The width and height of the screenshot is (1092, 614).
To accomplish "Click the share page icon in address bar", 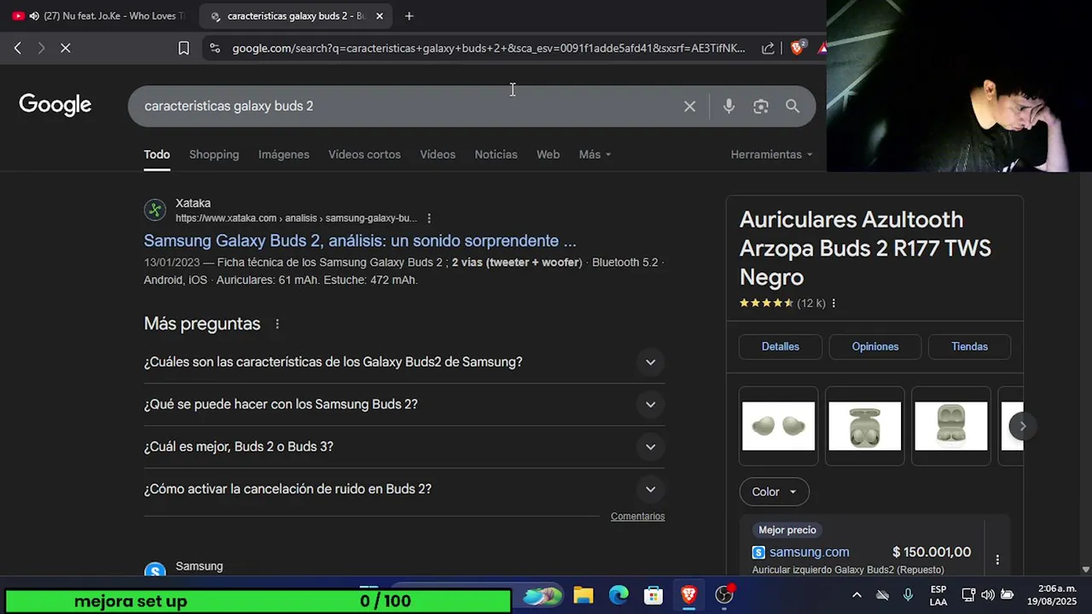I will tap(768, 49).
